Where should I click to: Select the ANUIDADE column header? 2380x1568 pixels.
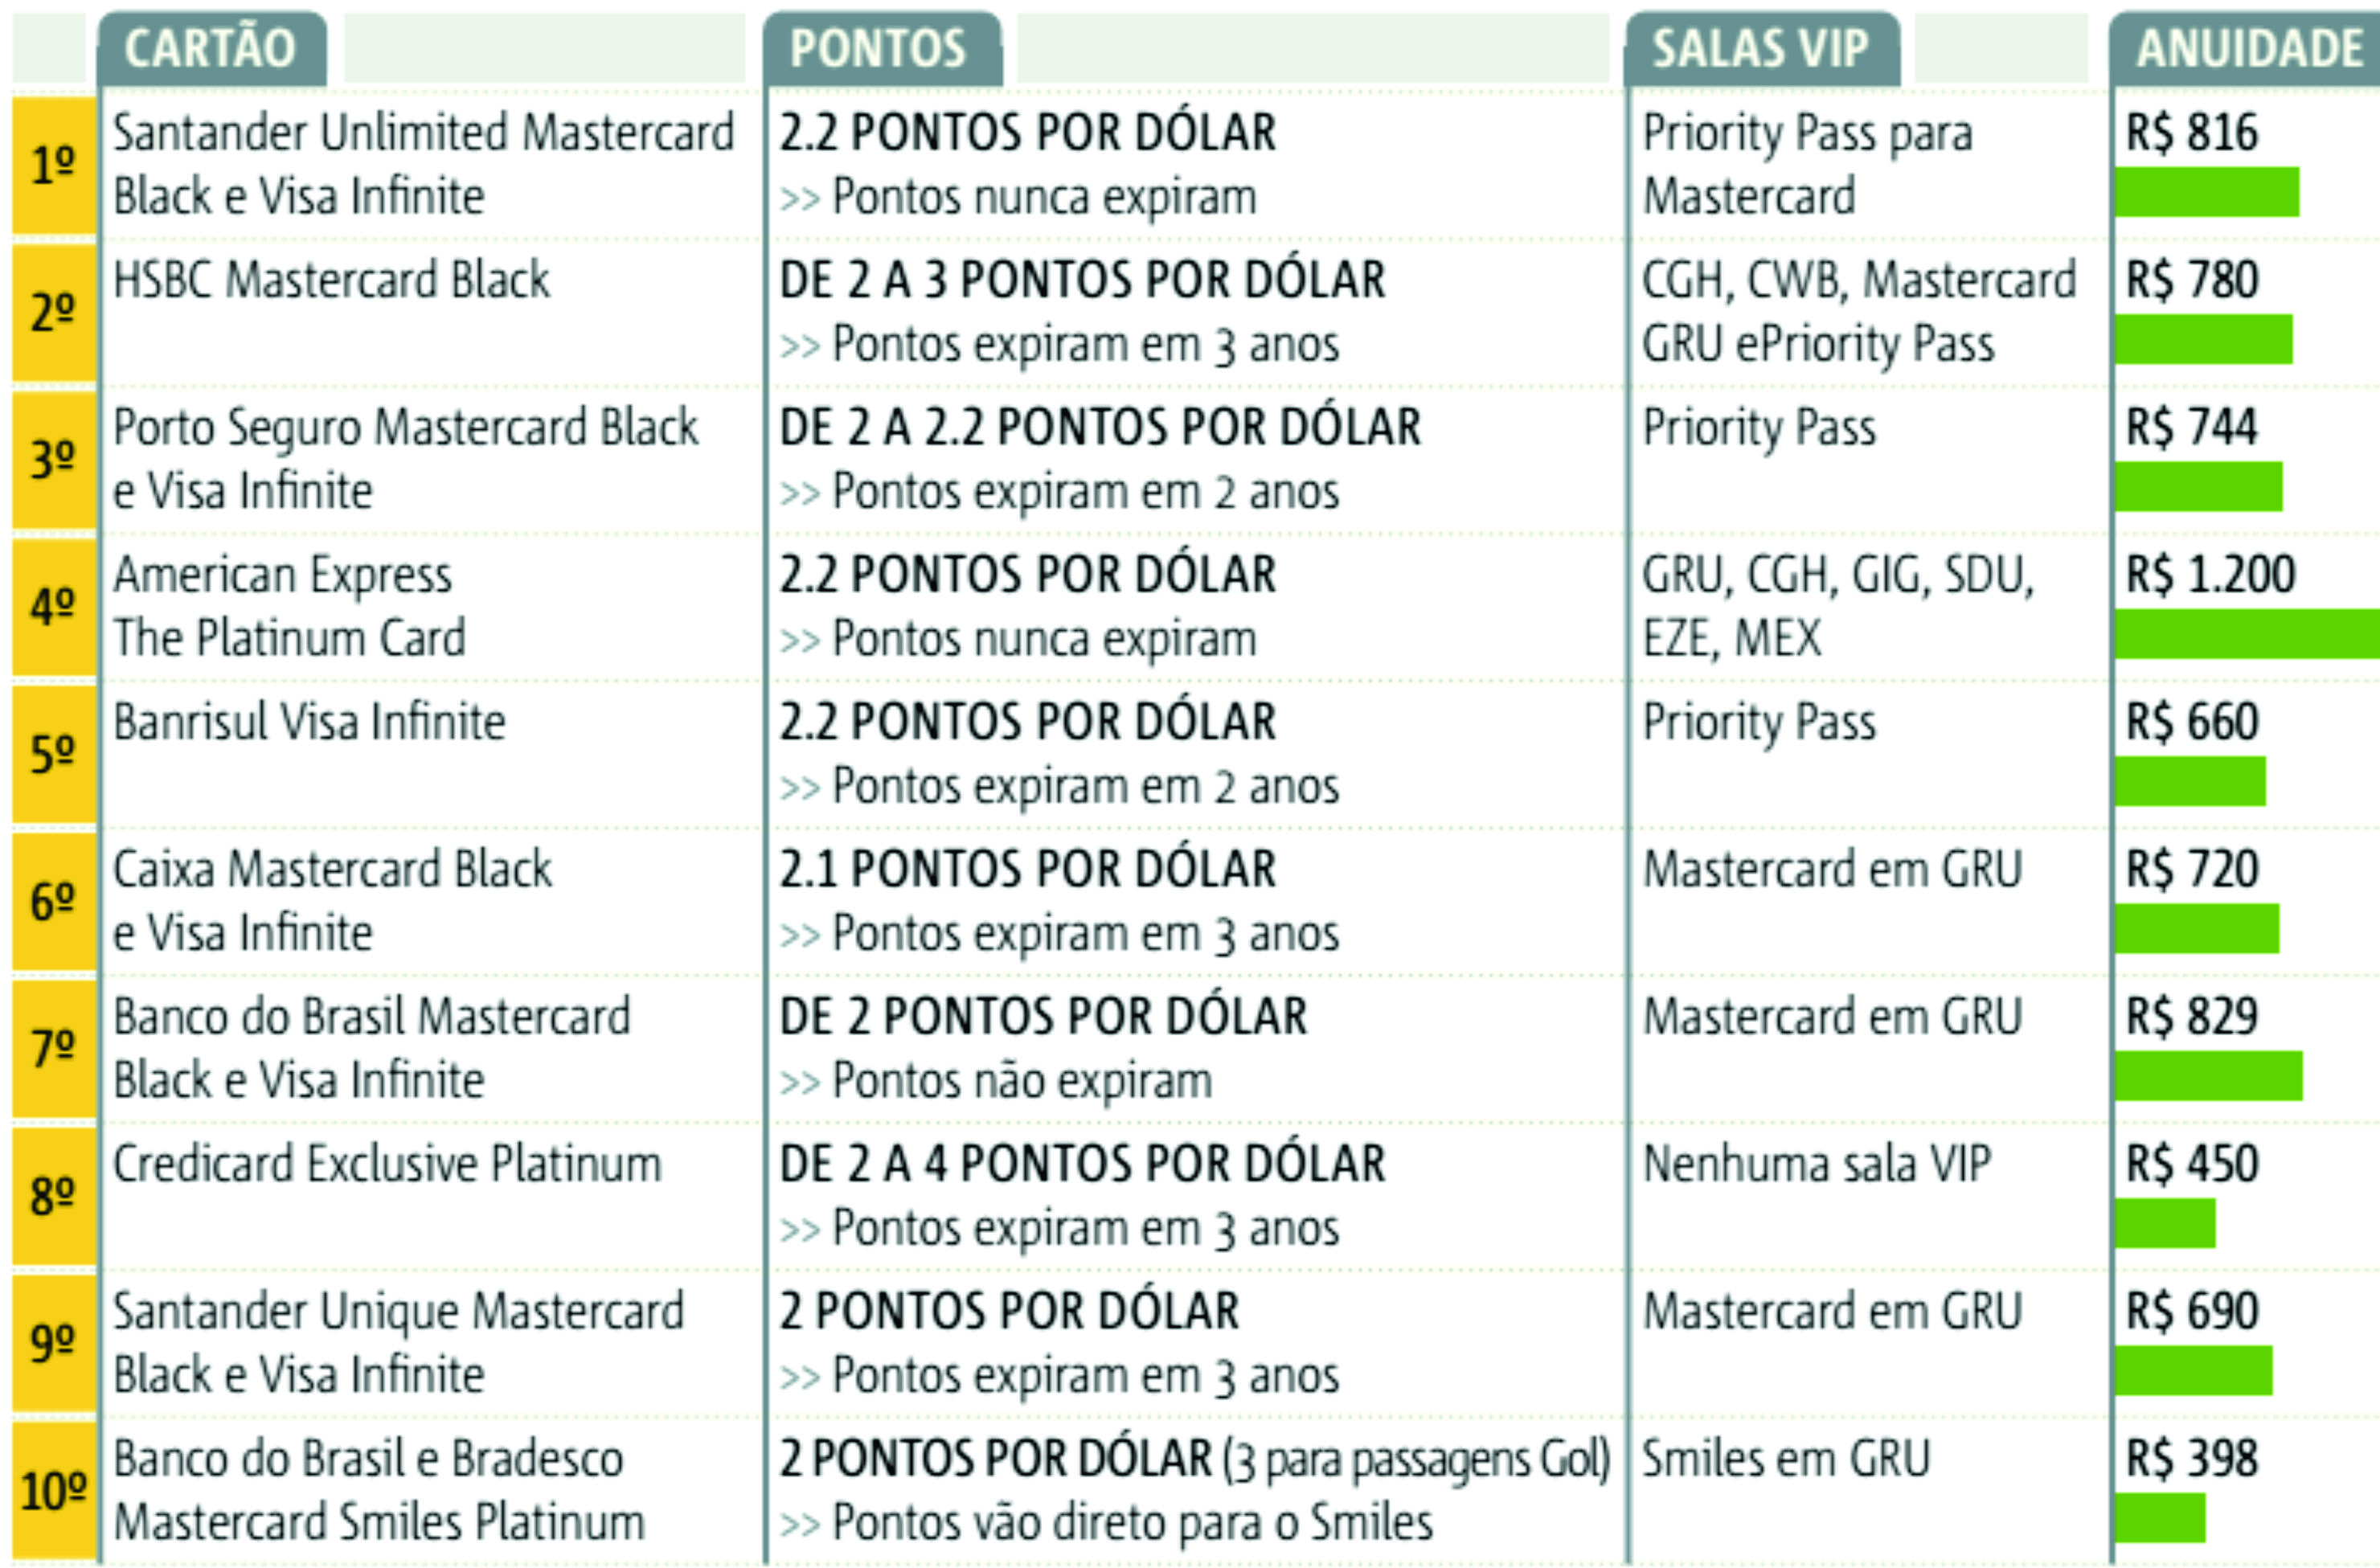[2246, 48]
